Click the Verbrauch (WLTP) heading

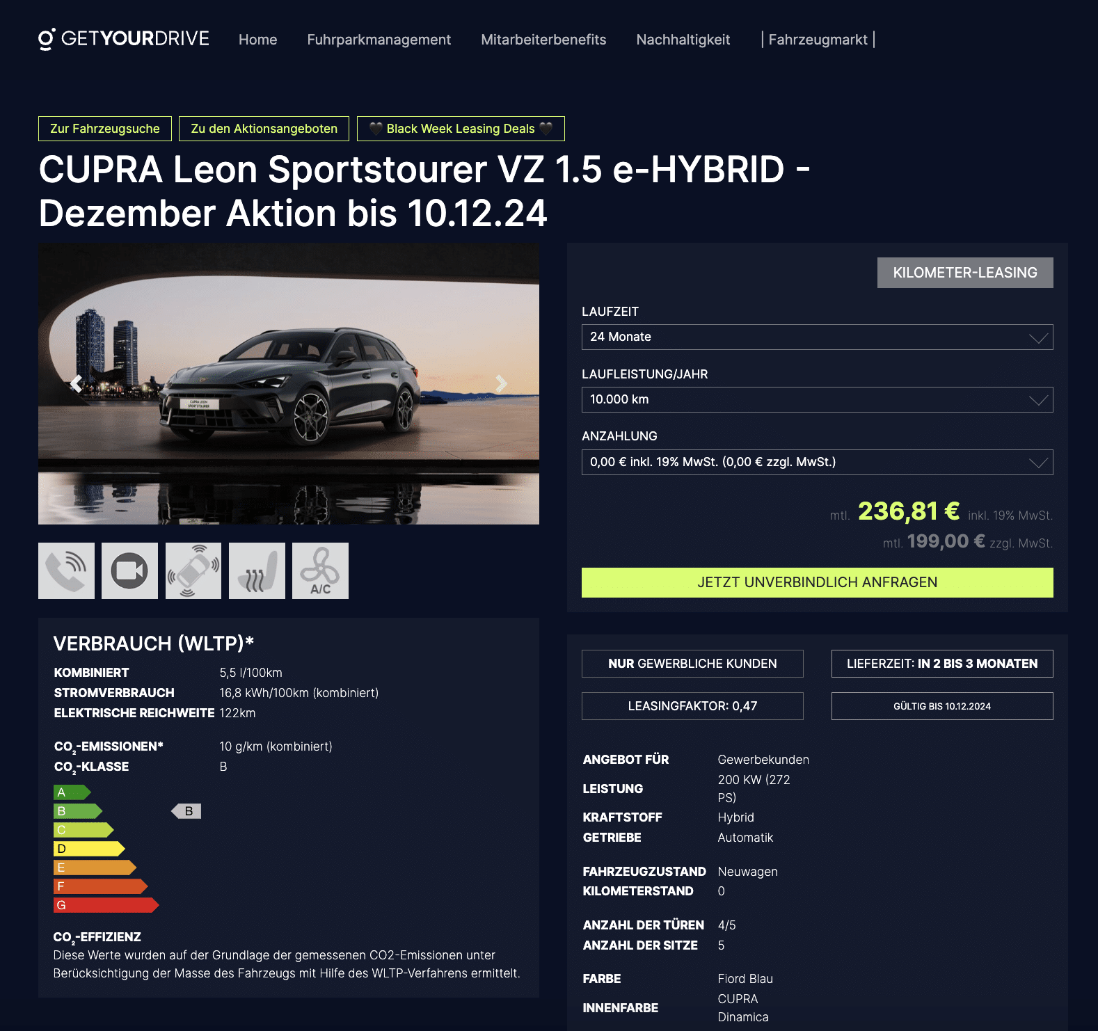[154, 644]
